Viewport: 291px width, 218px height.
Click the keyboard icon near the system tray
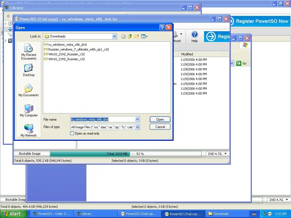point(254,214)
